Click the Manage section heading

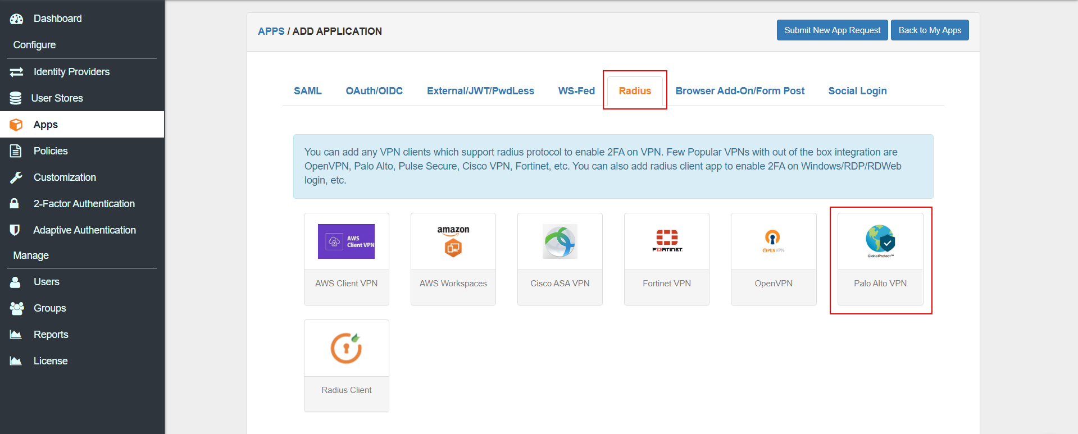31,255
